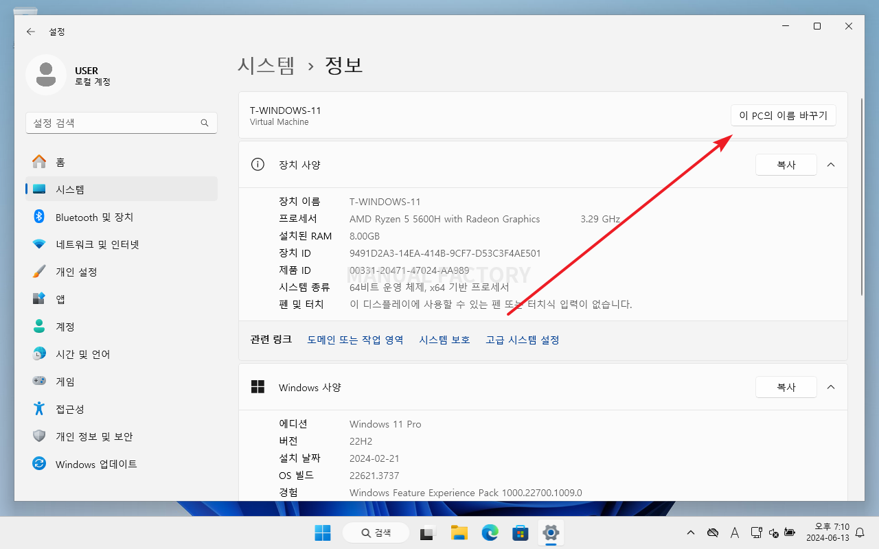
Task: Click the info icon beside 장치 사양
Action: click(x=258, y=165)
